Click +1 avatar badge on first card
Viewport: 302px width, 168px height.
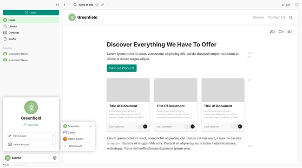[x=145, y=126]
